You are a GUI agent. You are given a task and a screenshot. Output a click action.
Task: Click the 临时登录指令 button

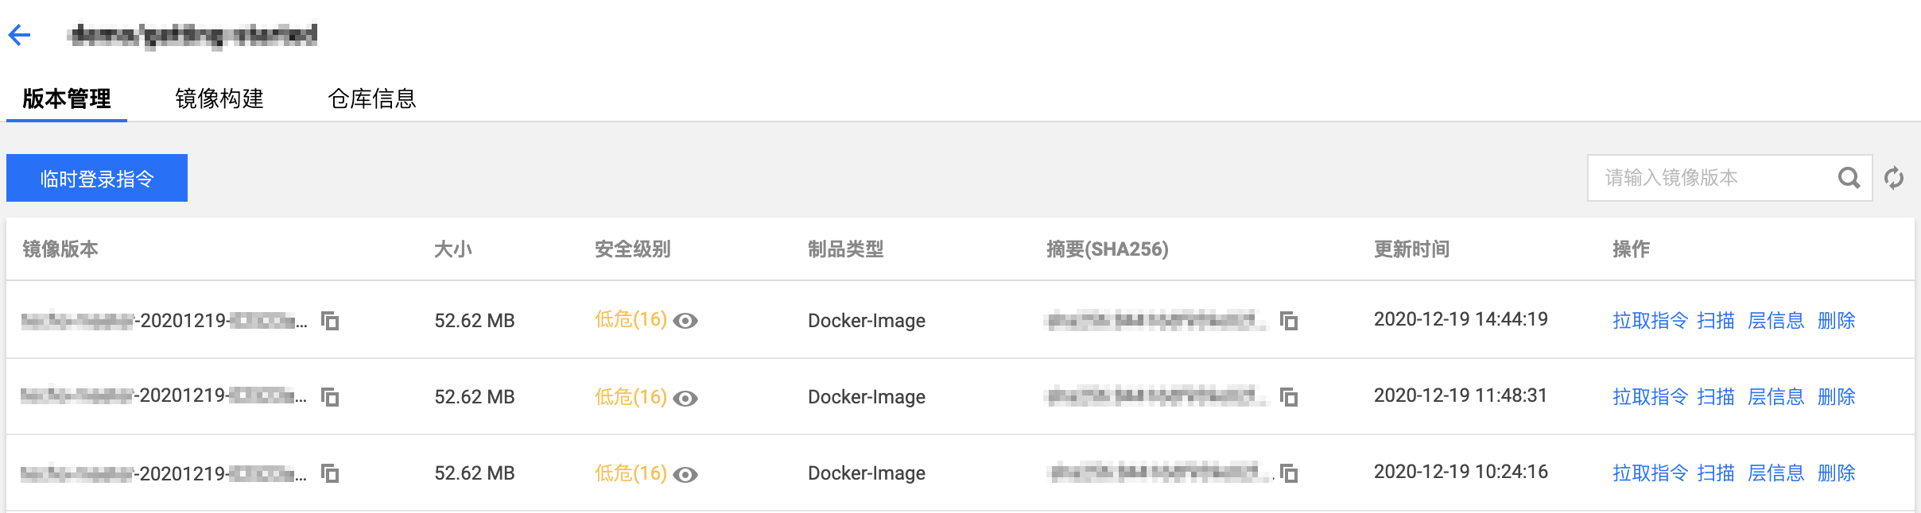pyautogui.click(x=97, y=178)
